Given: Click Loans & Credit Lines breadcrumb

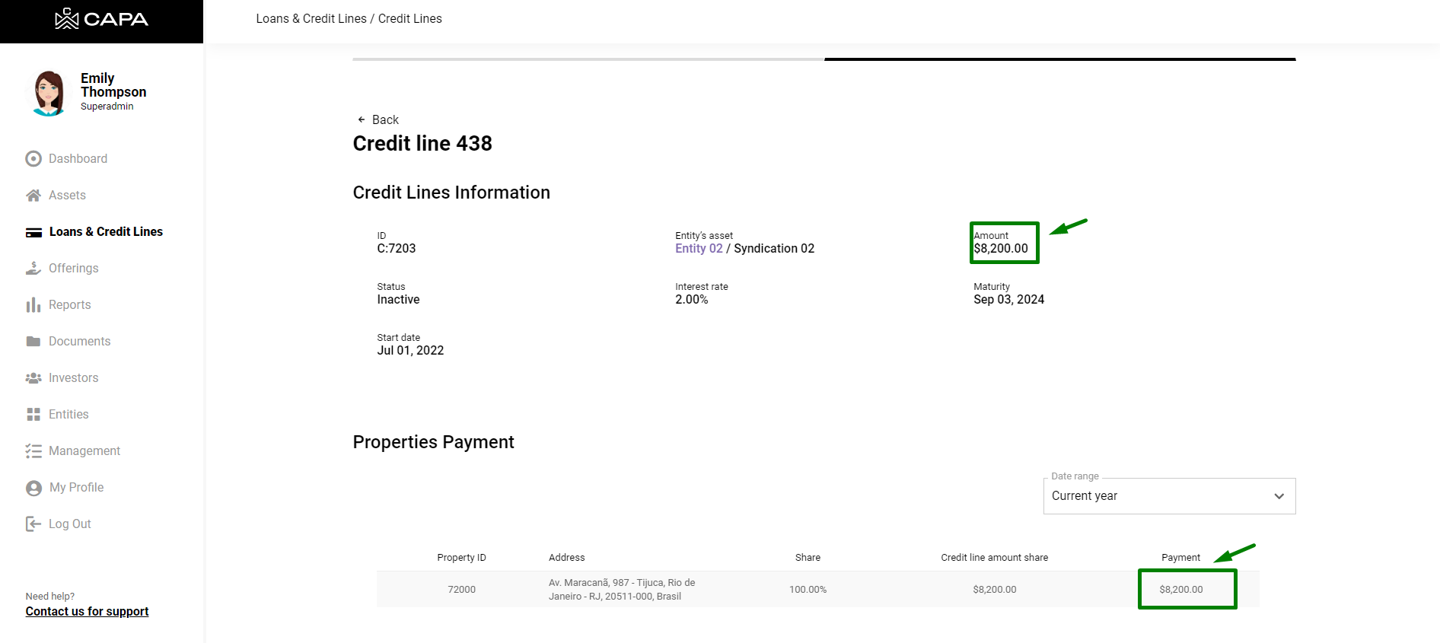Looking at the screenshot, I should [x=311, y=18].
